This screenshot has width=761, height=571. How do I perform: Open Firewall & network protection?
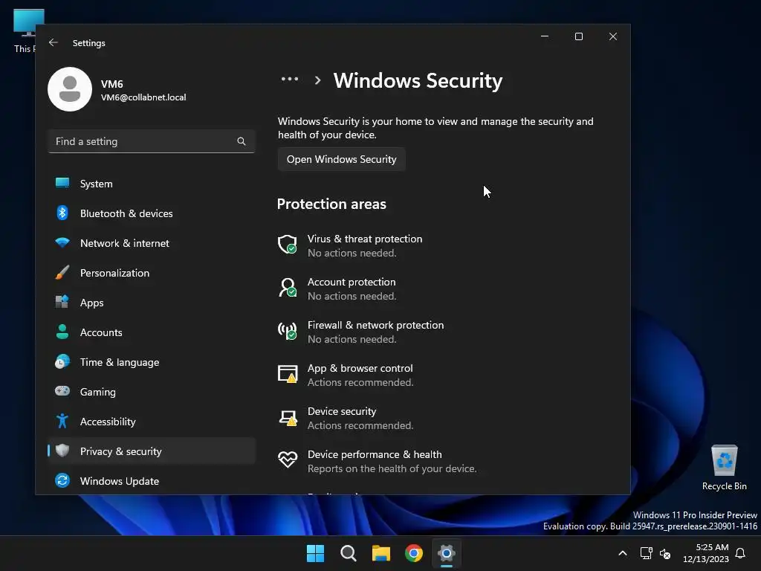[375, 326]
